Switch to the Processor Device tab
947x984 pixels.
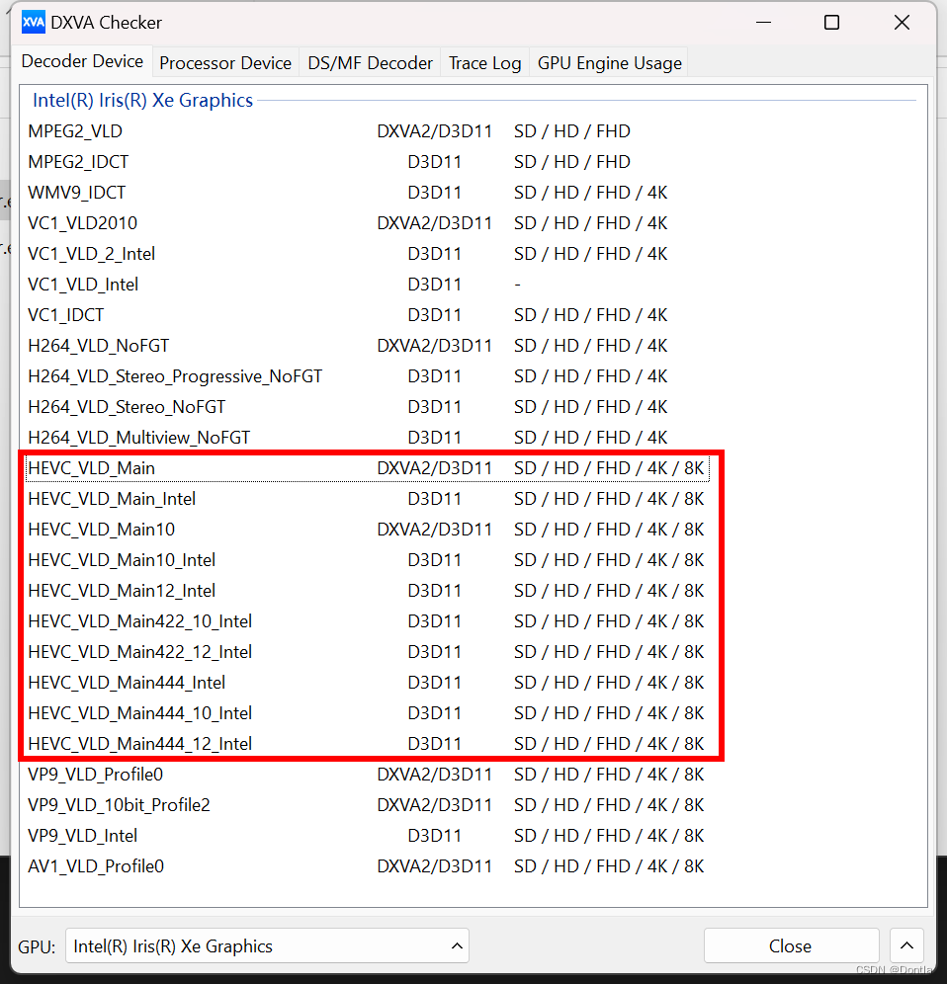tap(225, 63)
